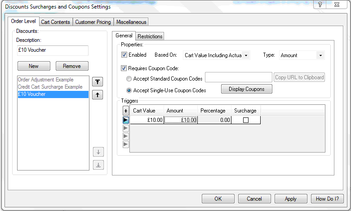Click the New discount button

(x=34, y=66)
